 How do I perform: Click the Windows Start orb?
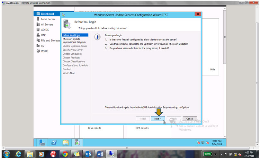coord(7,154)
